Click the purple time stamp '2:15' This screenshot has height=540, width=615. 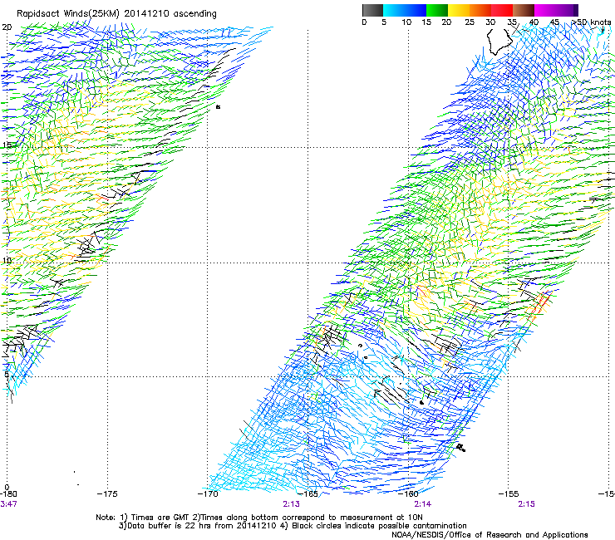(x=526, y=504)
